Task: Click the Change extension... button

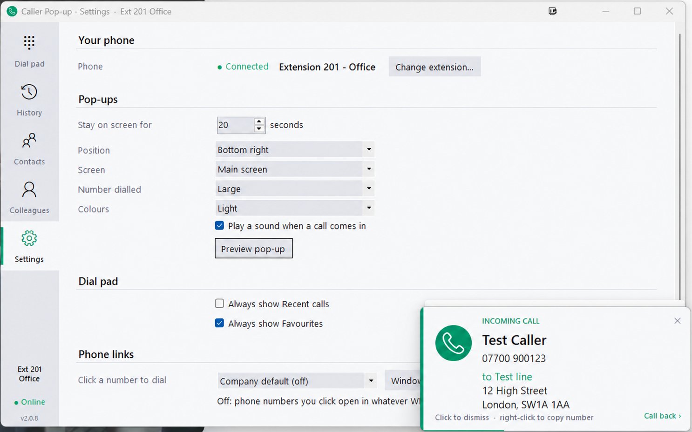Action: 434,67
